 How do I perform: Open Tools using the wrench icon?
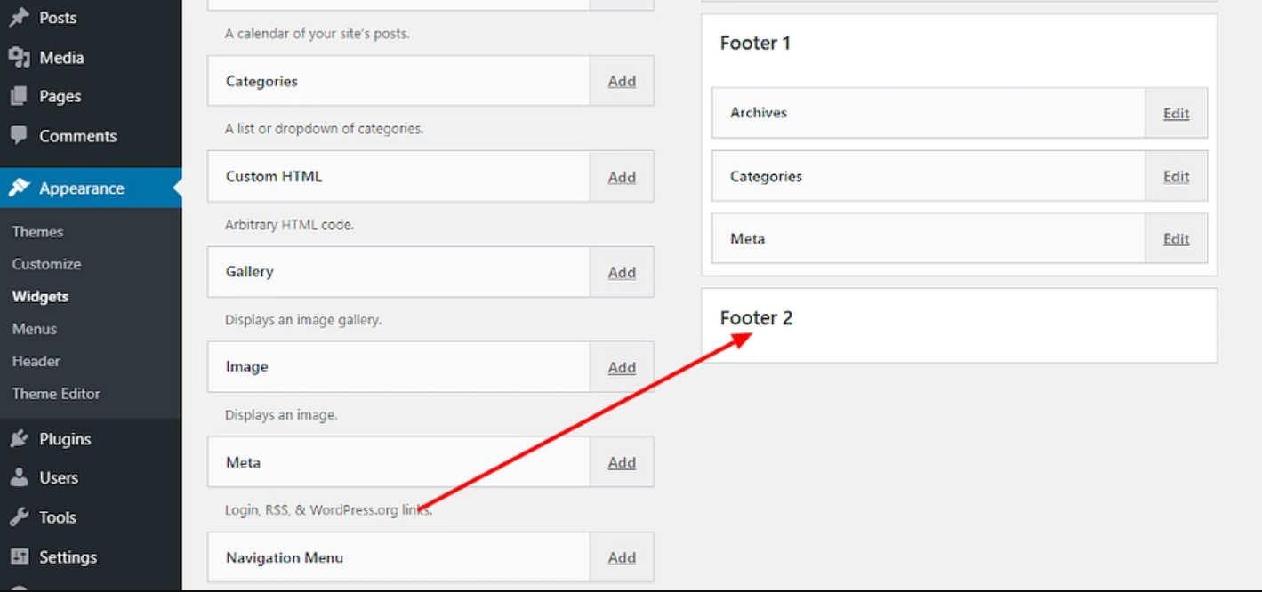tap(18, 516)
